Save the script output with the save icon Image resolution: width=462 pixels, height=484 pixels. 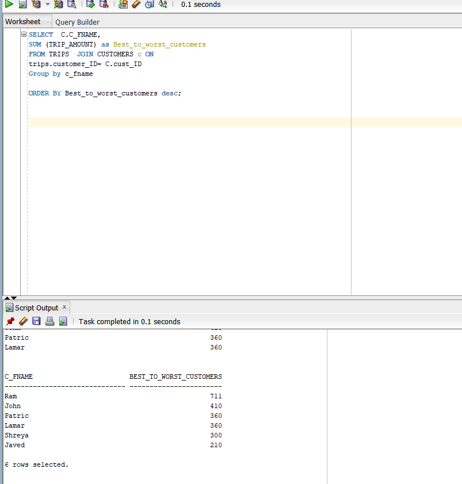tap(36, 321)
